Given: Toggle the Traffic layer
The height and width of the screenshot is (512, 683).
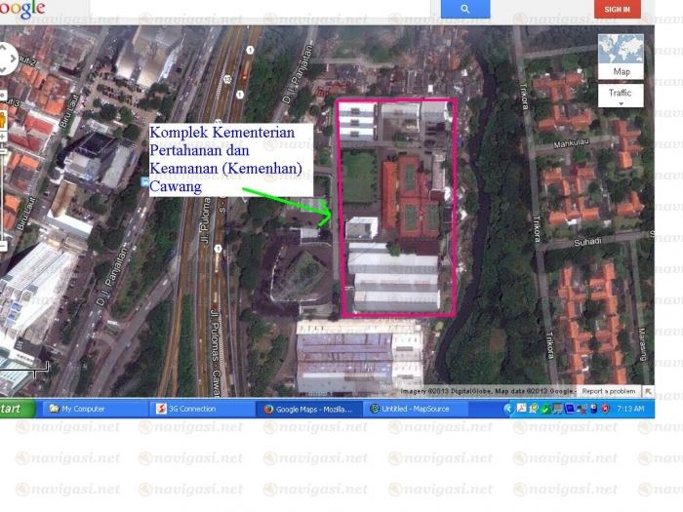Looking at the screenshot, I should point(621,93).
